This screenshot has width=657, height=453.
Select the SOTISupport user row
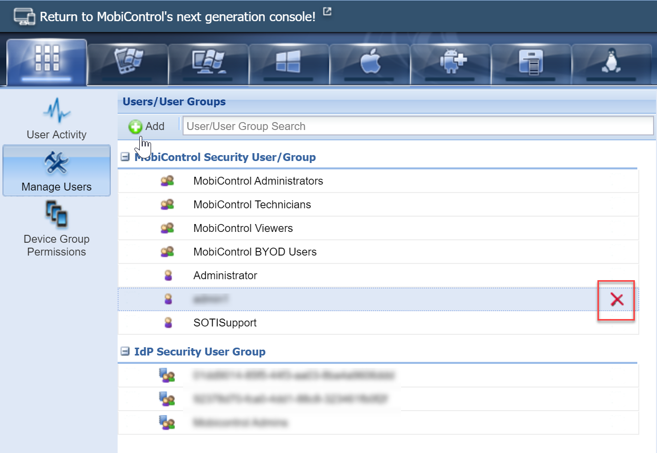coord(225,323)
